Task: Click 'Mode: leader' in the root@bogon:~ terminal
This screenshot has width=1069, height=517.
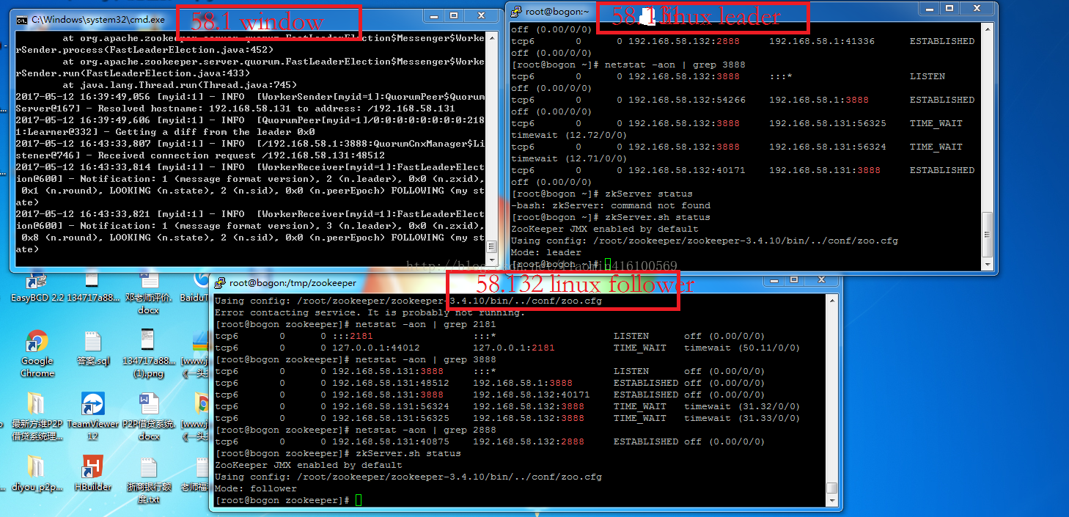Action: point(546,252)
